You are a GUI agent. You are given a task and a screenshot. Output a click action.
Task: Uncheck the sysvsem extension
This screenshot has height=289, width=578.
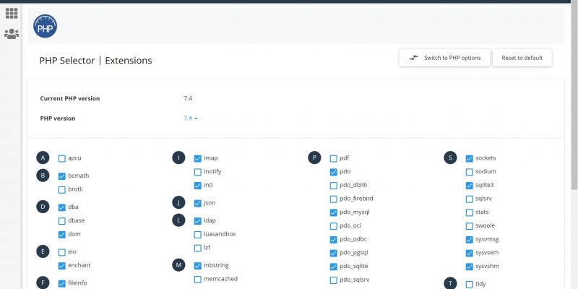(x=469, y=254)
